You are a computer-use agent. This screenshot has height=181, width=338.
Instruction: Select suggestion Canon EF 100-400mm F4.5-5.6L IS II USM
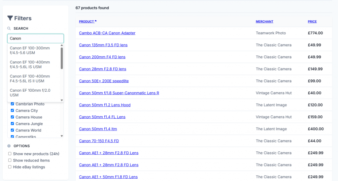coord(34,78)
